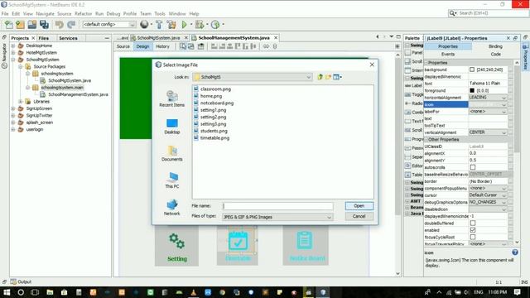Click the File name input field

[278, 206]
